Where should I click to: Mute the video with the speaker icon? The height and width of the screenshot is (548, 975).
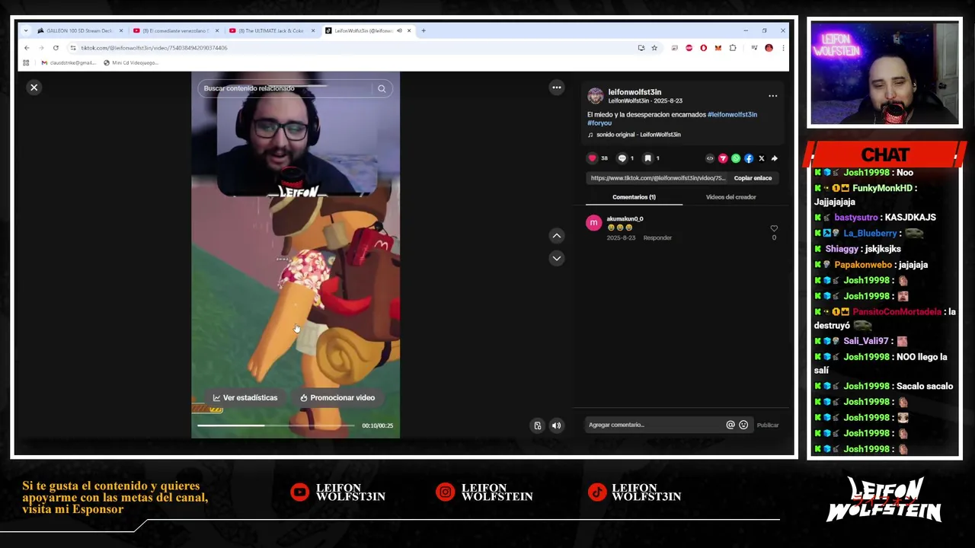pos(556,425)
